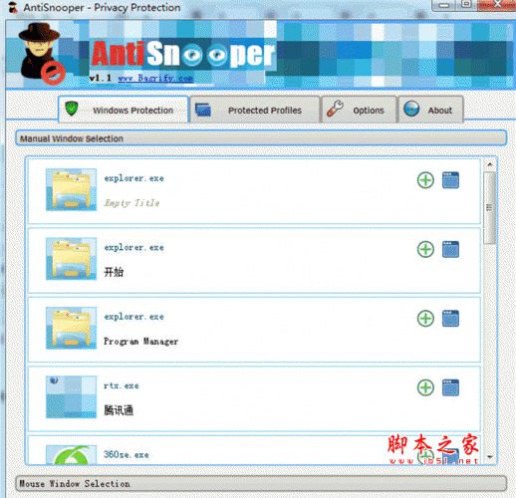This screenshot has width=516, height=498.
Task: Select the rtx.exe window thumbnail
Action: [x=71, y=396]
